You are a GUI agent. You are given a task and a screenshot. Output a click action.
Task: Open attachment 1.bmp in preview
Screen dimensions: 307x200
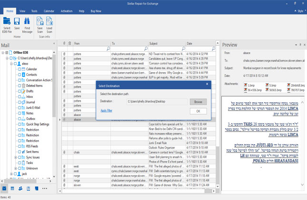coord(249,85)
